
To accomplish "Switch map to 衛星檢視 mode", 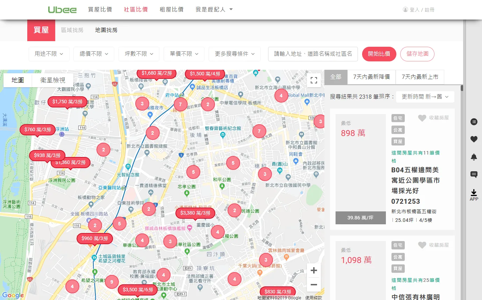I will point(53,80).
